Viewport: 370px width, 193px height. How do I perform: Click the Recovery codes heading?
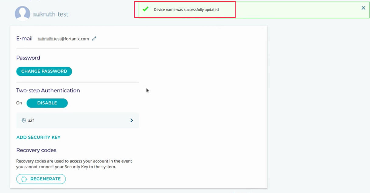click(x=36, y=150)
